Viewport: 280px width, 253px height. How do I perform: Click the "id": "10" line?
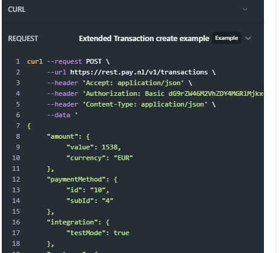(88, 190)
